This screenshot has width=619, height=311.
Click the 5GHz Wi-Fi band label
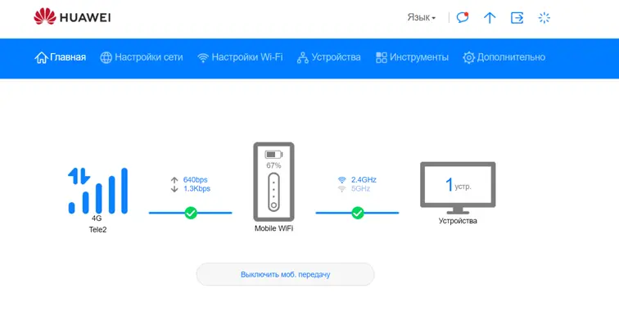coord(360,189)
